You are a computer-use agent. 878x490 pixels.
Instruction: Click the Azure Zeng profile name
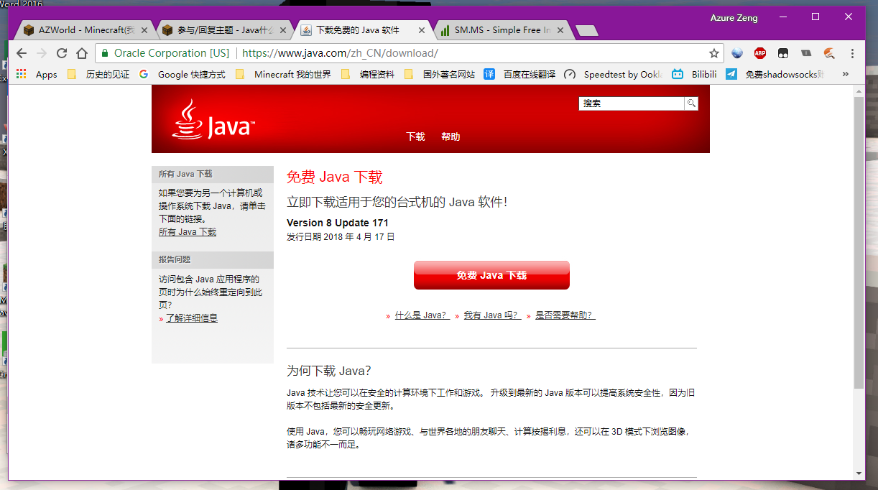tap(734, 18)
